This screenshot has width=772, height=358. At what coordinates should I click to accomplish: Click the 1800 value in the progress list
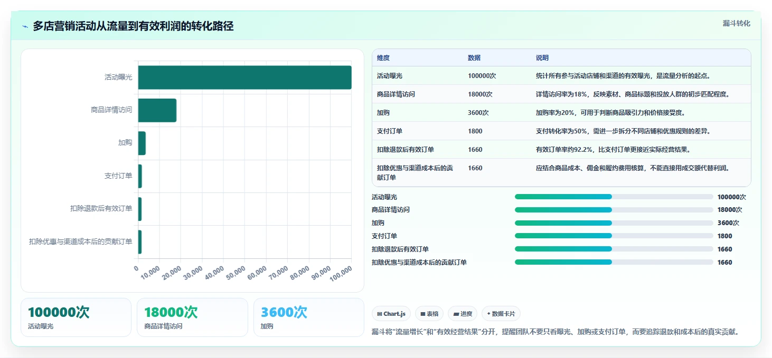(x=725, y=236)
